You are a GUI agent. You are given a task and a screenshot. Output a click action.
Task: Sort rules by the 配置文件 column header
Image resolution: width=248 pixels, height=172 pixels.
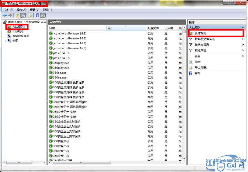[154, 28]
